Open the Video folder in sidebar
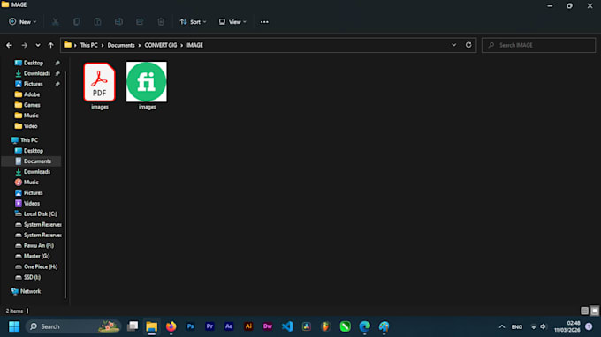 [x=30, y=126]
